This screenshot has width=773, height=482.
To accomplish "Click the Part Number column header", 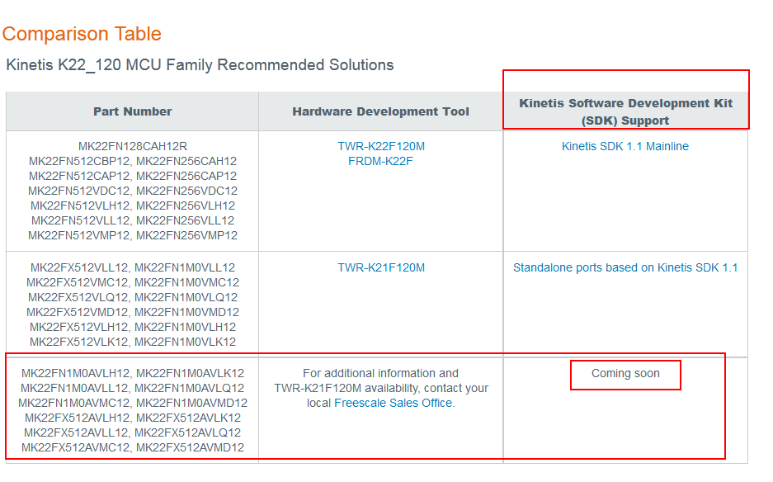I will click(x=132, y=111).
